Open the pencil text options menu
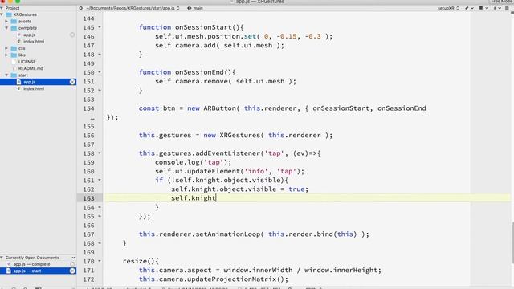514x289 pixels. click(x=469, y=8)
